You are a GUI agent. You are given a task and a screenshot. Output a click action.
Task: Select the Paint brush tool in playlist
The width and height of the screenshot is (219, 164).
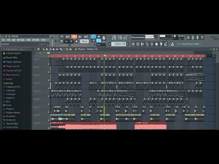click(47, 49)
